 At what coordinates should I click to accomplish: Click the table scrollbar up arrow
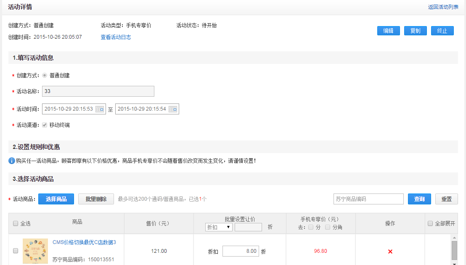454,238
